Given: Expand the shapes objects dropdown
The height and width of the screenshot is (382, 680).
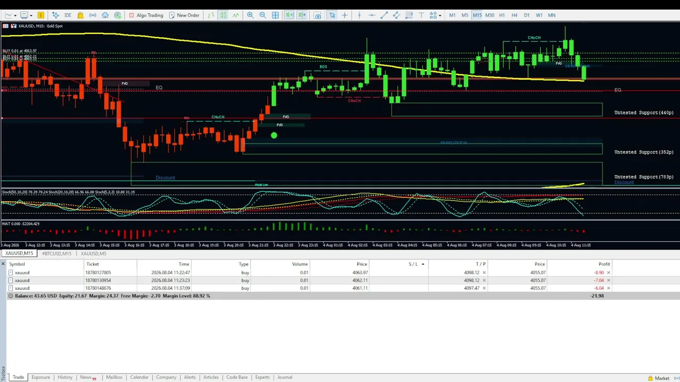Looking at the screenshot, I should pyautogui.click(x=440, y=15).
